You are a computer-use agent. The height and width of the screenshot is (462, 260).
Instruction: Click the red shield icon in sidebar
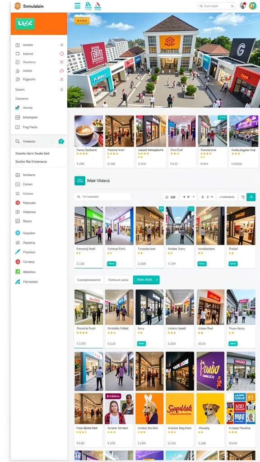pos(18,203)
